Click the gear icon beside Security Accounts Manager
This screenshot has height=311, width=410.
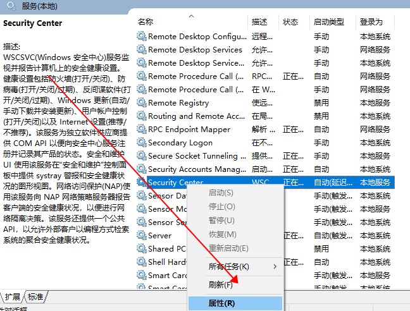coord(141,169)
